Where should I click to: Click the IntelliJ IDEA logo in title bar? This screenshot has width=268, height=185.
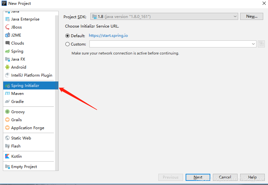pos(4,3)
